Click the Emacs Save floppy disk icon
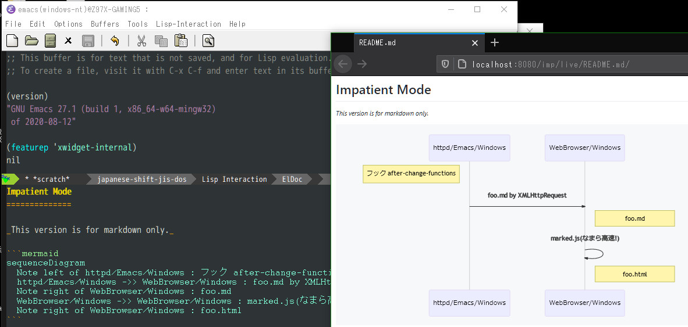 point(88,41)
